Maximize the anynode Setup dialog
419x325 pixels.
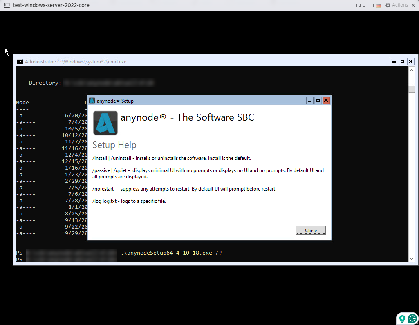point(318,101)
